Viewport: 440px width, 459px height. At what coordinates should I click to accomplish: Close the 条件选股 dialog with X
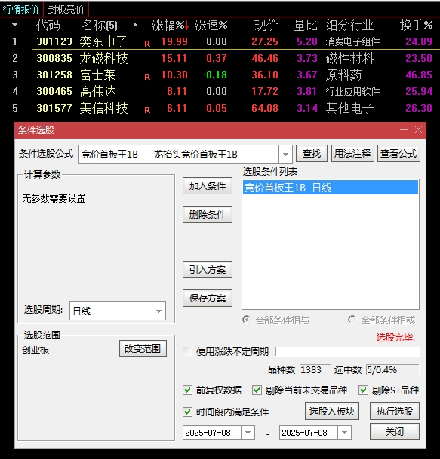[x=418, y=130]
